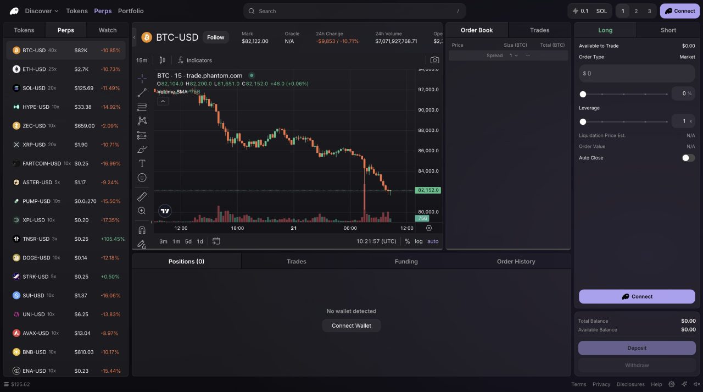Select the text annotation tool

click(x=142, y=163)
